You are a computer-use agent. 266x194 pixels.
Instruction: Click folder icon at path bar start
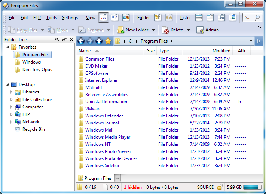coord(118,41)
